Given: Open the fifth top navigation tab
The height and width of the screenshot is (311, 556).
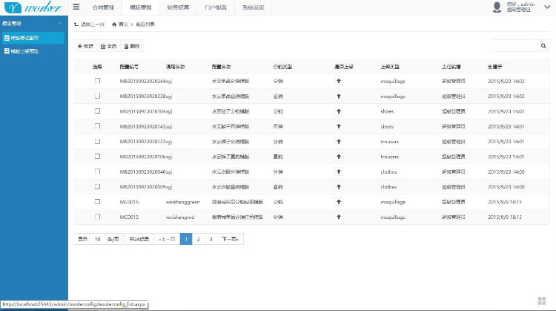Looking at the screenshot, I should [254, 7].
